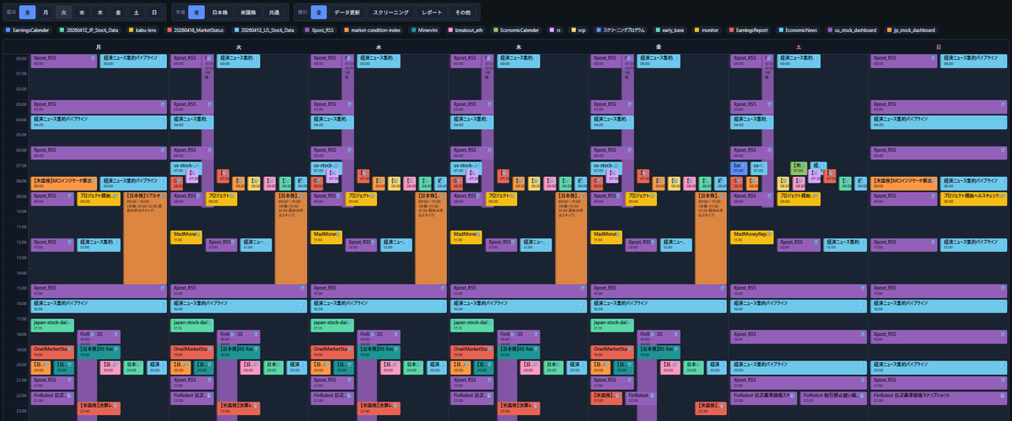Select 全 in the 種別 type filter
The image size is (1012, 421).
[318, 13]
